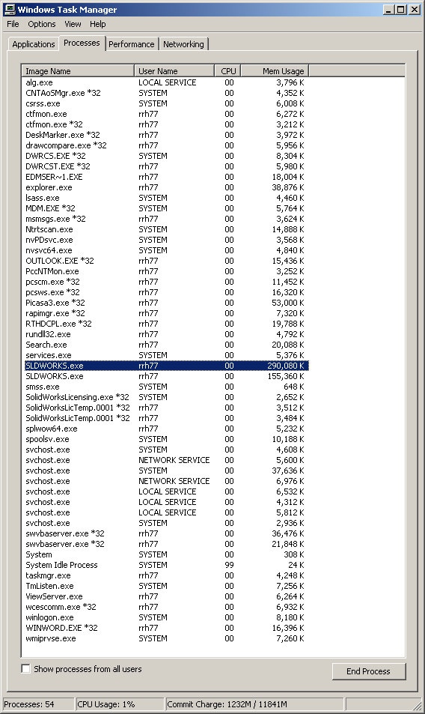Select the pcsws.exe *32 process
This screenshot has height=714, width=425.
167,292
